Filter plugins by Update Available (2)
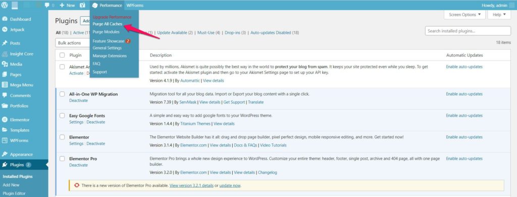The image size is (517, 197). click(x=175, y=33)
